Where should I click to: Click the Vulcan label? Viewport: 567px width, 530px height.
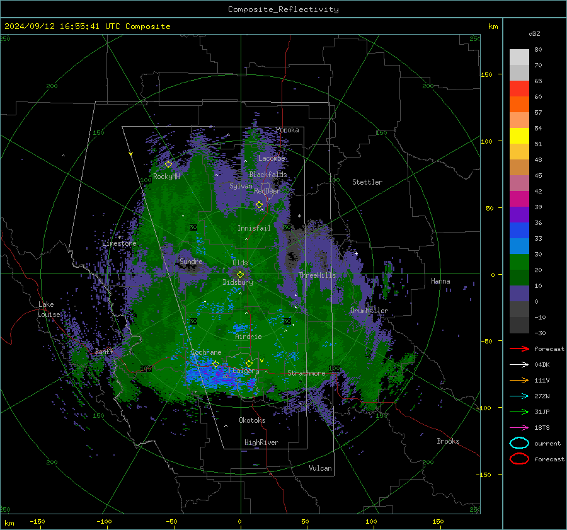point(320,468)
